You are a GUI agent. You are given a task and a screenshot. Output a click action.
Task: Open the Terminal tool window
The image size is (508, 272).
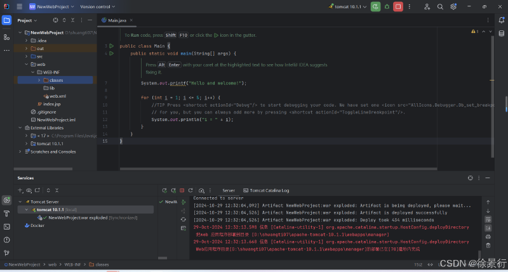6,227
